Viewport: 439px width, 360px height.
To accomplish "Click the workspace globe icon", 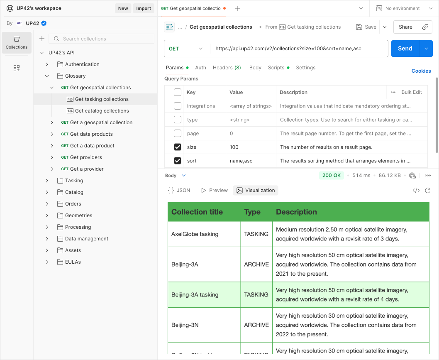I will point(10,8).
